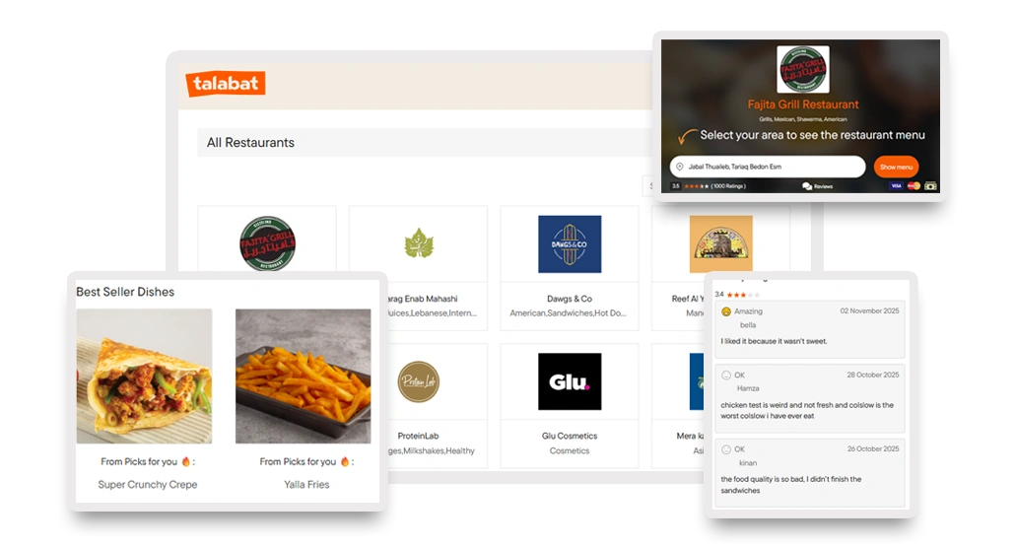Click the All Restaurants heading bar
The image size is (1016, 549).
[425, 143]
